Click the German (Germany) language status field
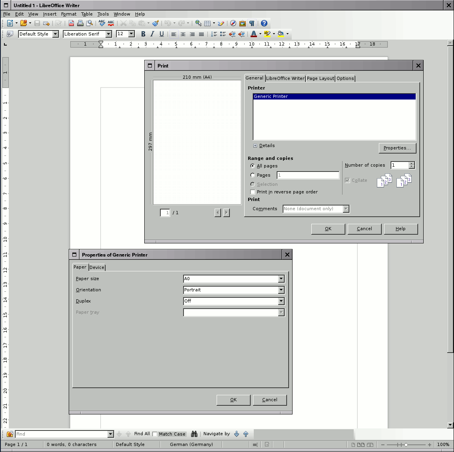Image resolution: width=454 pixels, height=452 pixels. tap(191, 444)
